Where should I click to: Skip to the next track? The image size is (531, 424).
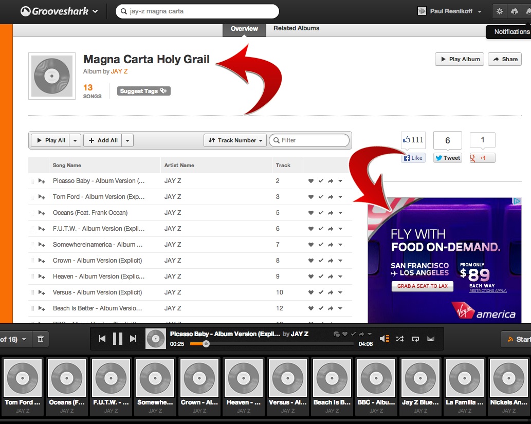pos(133,339)
